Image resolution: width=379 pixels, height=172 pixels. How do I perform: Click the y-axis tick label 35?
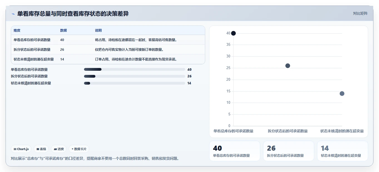click(x=228, y=45)
